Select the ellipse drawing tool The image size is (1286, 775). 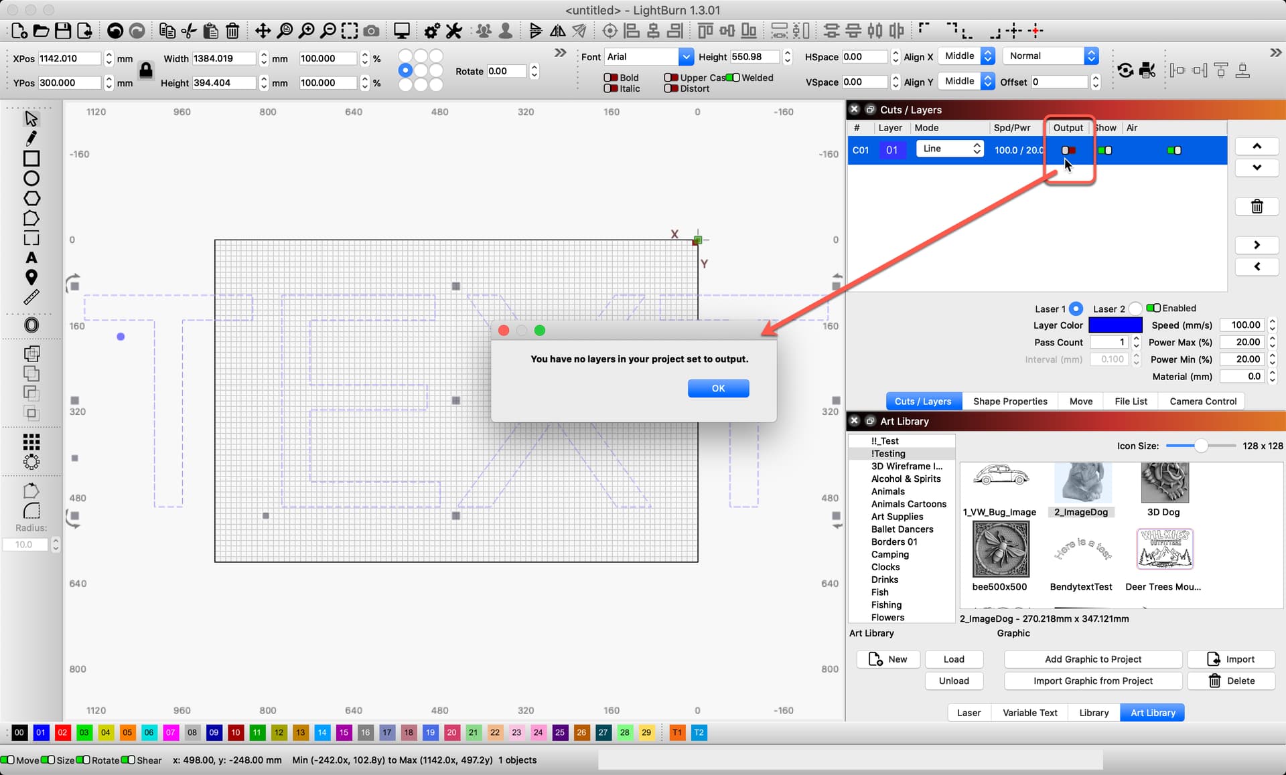click(x=31, y=178)
